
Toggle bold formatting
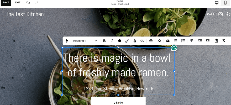point(104,41)
